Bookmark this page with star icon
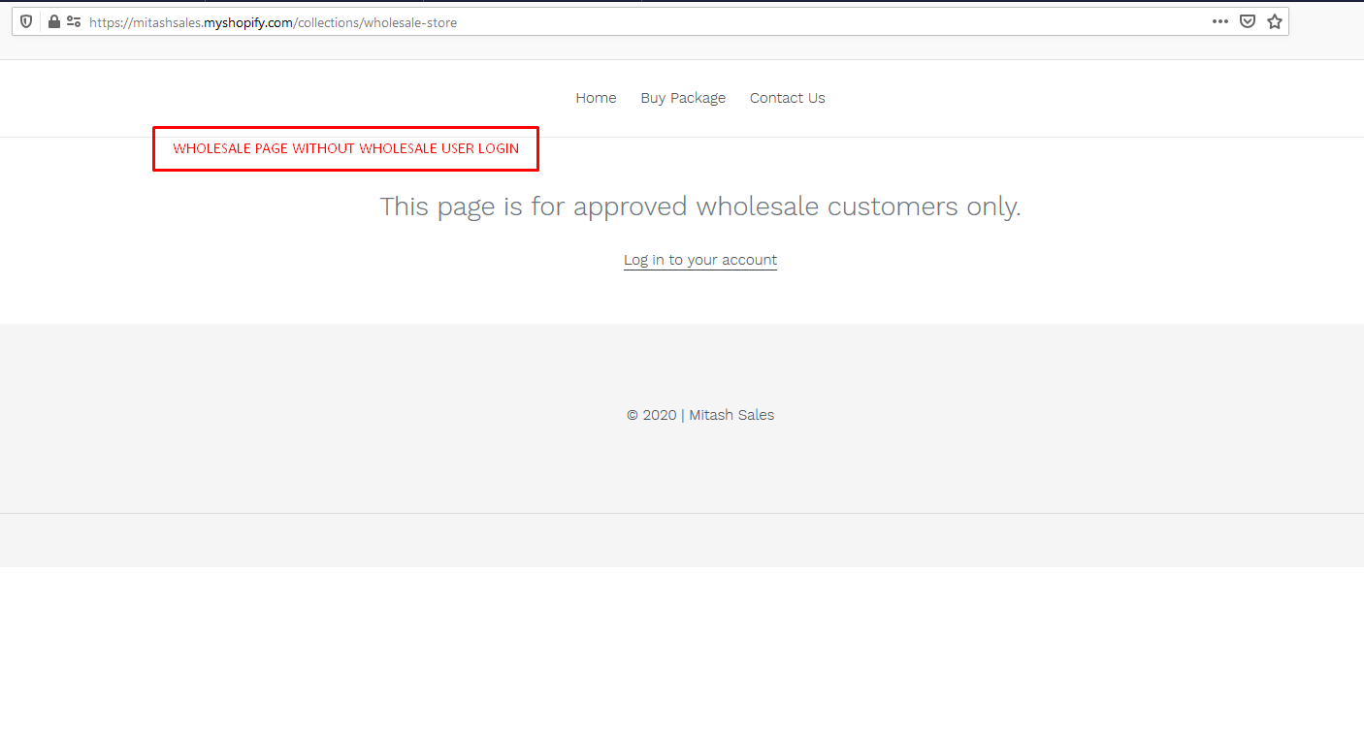Image resolution: width=1364 pixels, height=731 pixels. 1275,21
